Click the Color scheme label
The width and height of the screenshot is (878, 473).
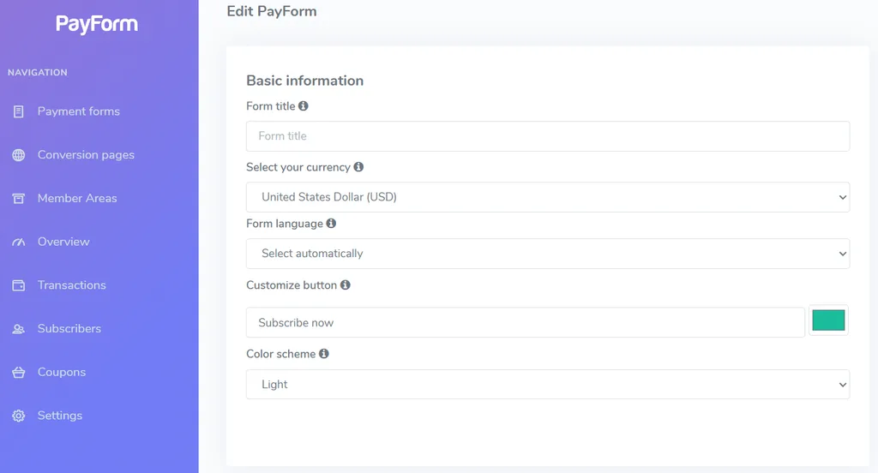280,354
